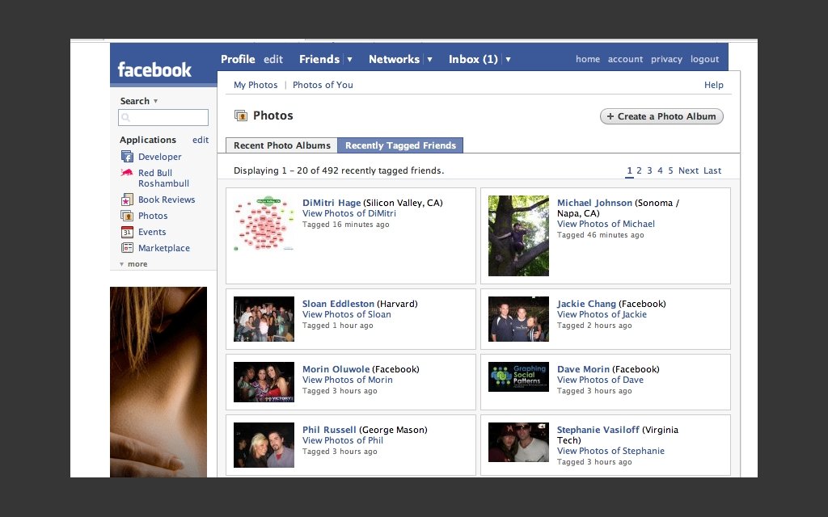Open Dave Morin's Graphing Social Patterns thumbnail

tap(518, 376)
